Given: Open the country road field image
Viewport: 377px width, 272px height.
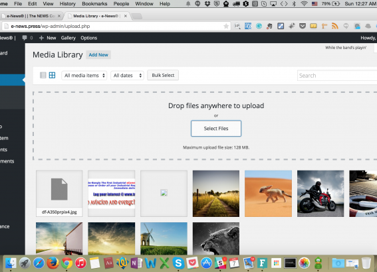Looking at the screenshot, I should coord(216,194).
